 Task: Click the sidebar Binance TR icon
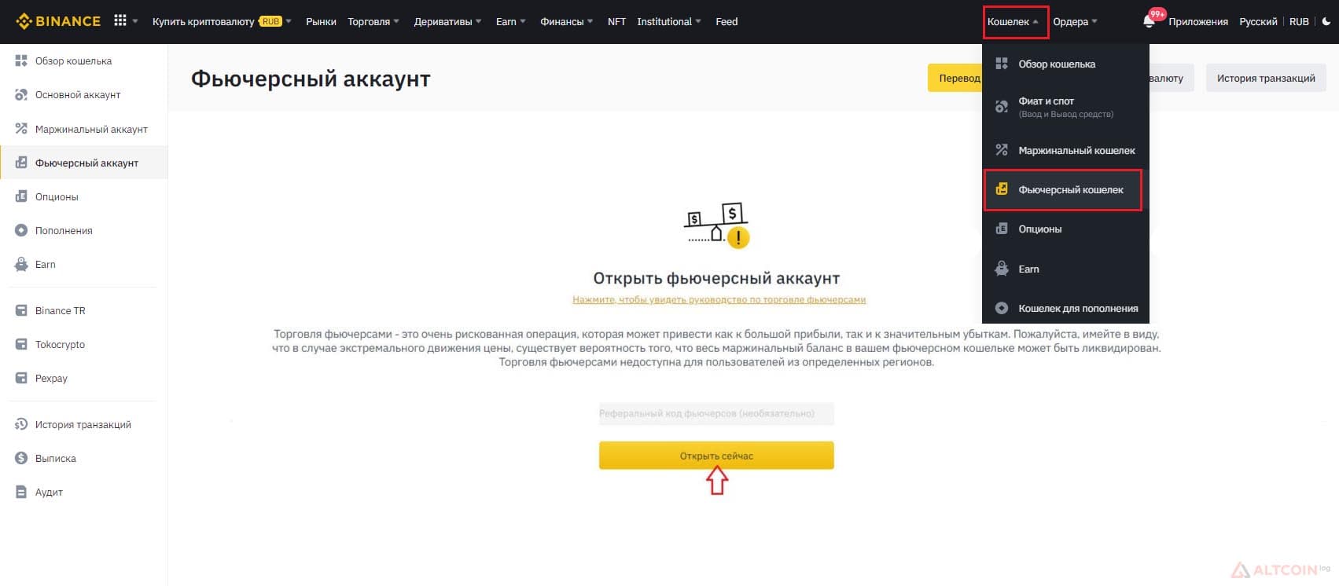point(21,310)
